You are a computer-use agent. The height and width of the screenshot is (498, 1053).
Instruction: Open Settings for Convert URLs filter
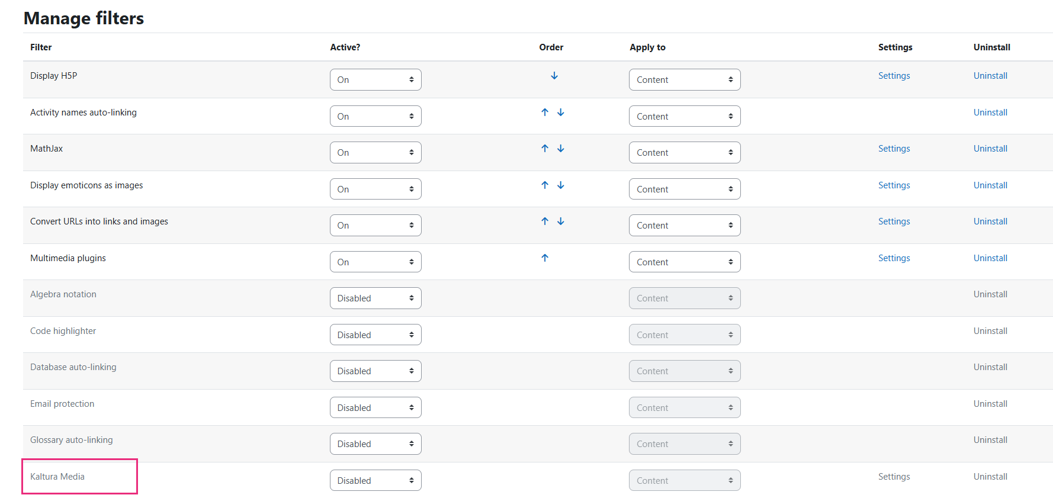click(x=894, y=221)
